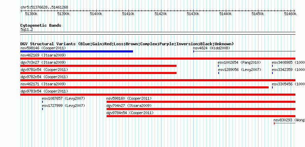Click the 51410k ruler label
Image resolution: width=305 pixels, height=147 pixels.
click(x=129, y=14)
